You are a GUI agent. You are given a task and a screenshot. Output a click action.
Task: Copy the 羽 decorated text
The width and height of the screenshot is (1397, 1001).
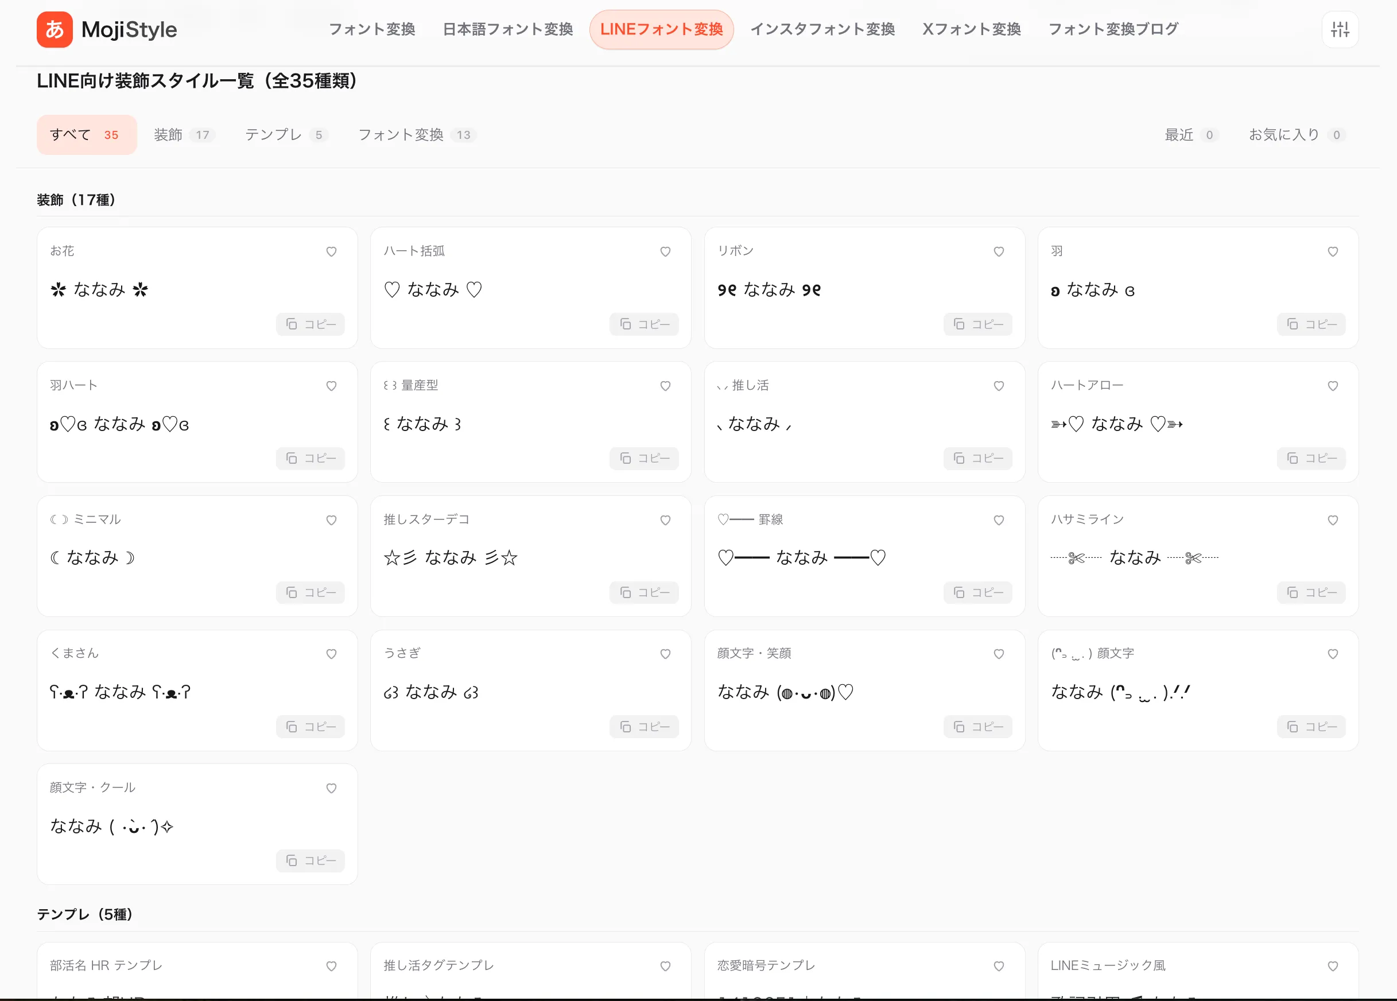tap(1311, 324)
